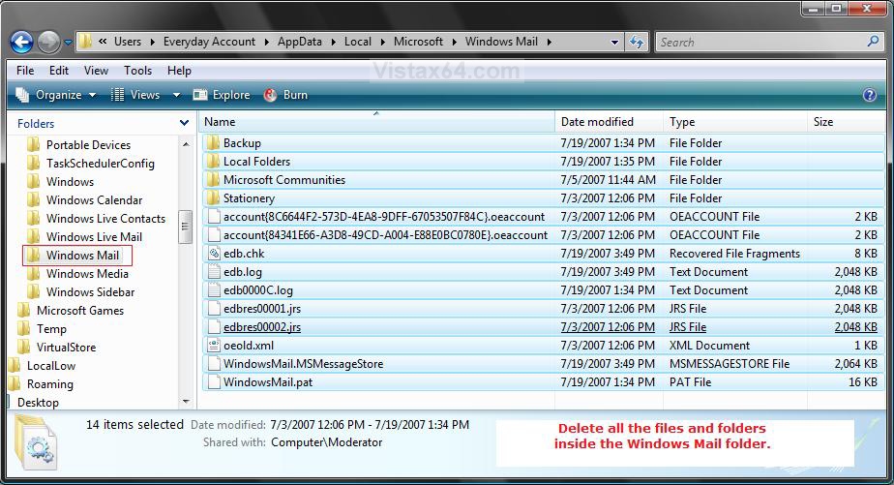This screenshot has width=894, height=485.
Task: Click the Forward navigation arrow button
Action: point(48,42)
